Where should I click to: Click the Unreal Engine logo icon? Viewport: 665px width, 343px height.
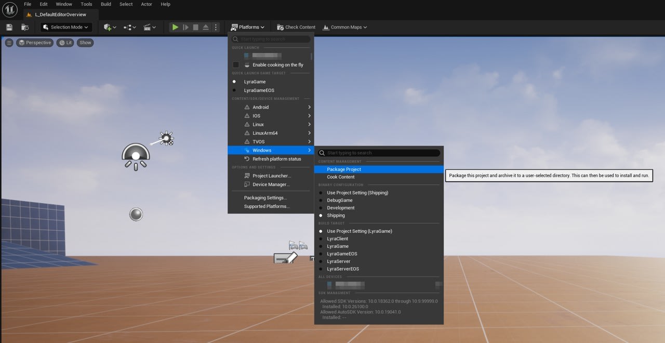[9, 9]
